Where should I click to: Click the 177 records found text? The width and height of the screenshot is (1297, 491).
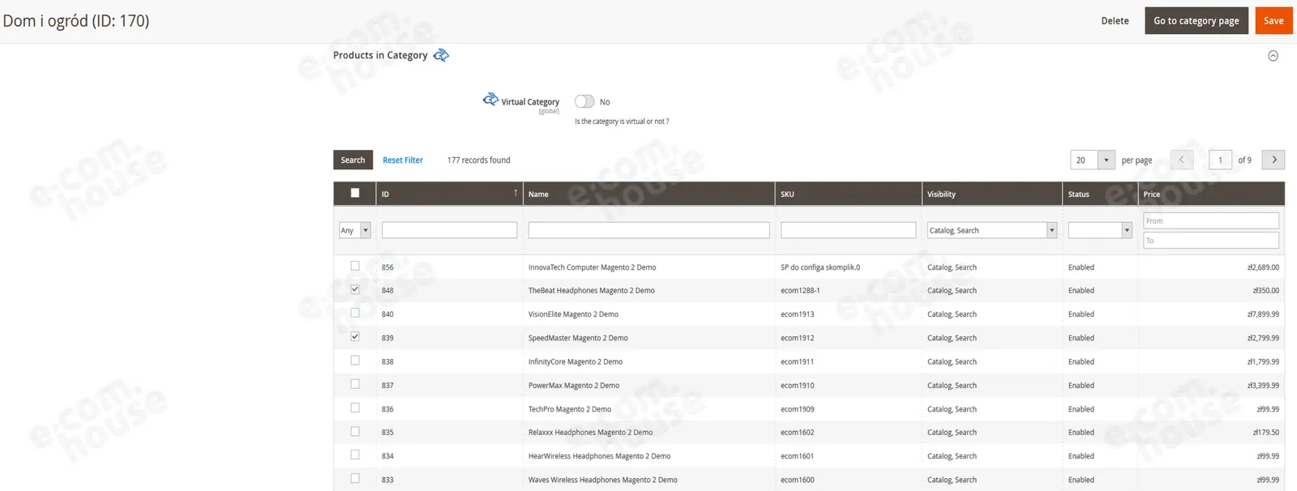pos(478,160)
